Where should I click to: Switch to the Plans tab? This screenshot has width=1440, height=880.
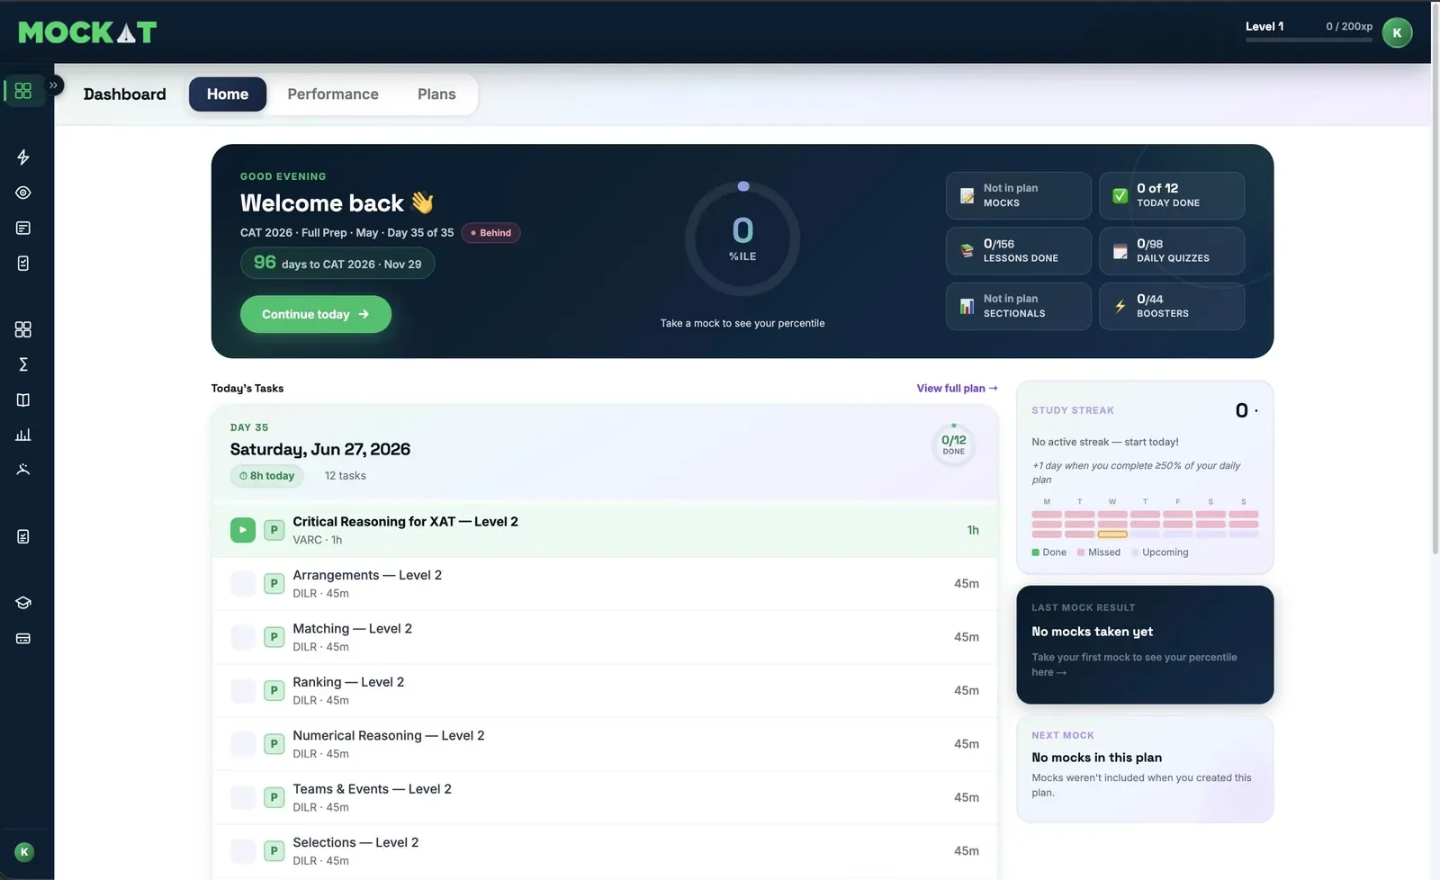click(x=436, y=94)
